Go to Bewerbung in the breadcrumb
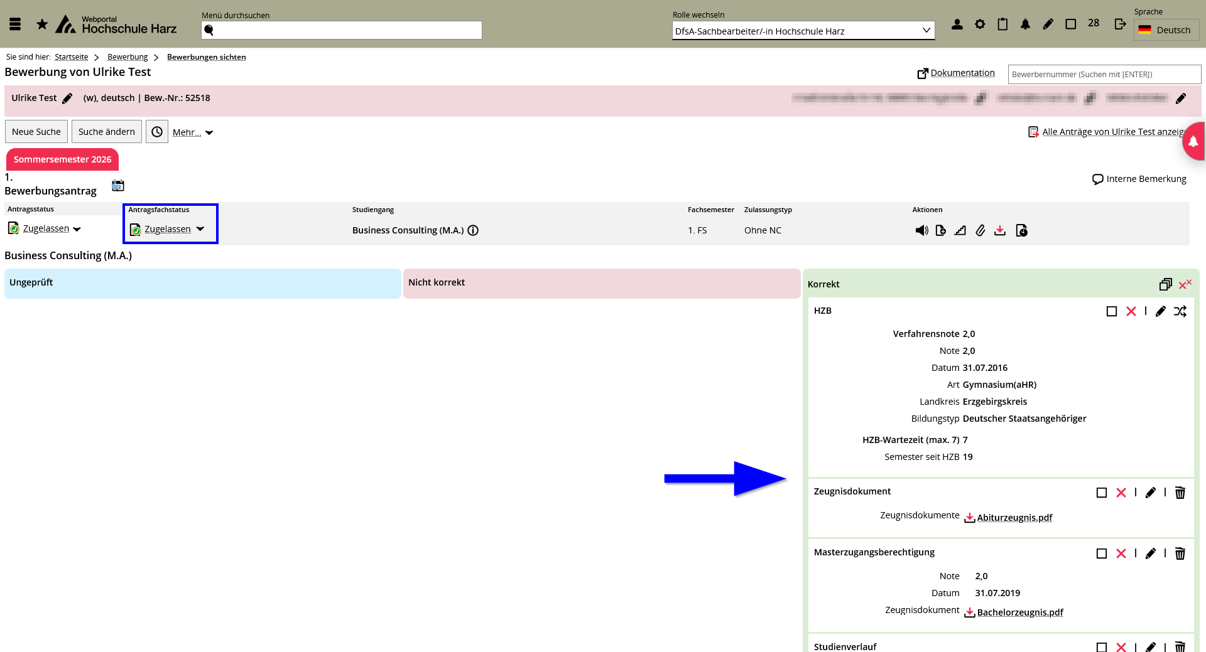The image size is (1206, 652). coord(128,57)
